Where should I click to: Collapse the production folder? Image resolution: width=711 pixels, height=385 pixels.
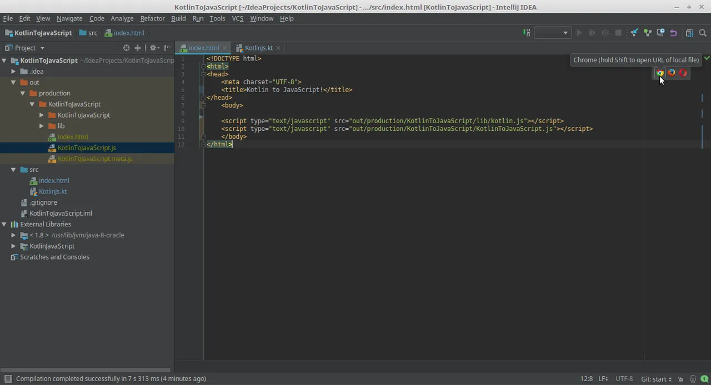tap(23, 93)
